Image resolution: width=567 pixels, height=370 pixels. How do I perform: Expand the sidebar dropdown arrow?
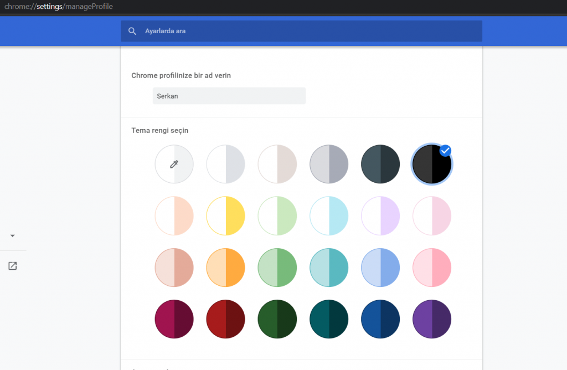pyautogui.click(x=13, y=236)
